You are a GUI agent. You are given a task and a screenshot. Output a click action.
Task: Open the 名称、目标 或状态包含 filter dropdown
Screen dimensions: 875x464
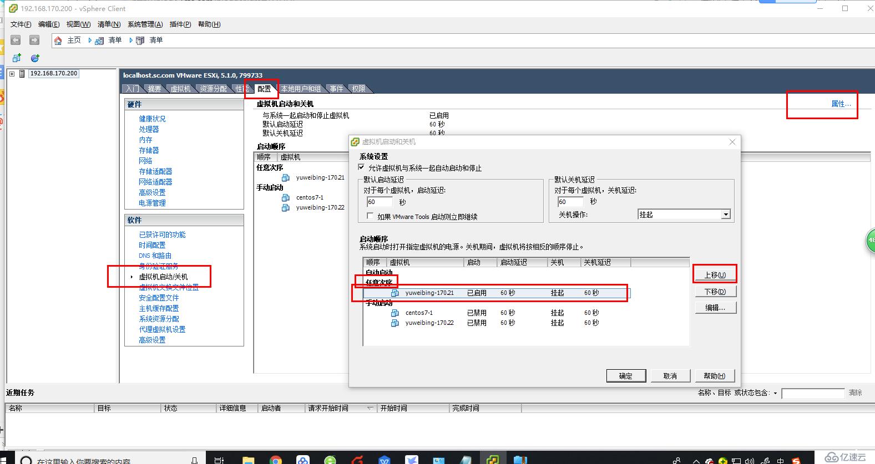click(776, 393)
